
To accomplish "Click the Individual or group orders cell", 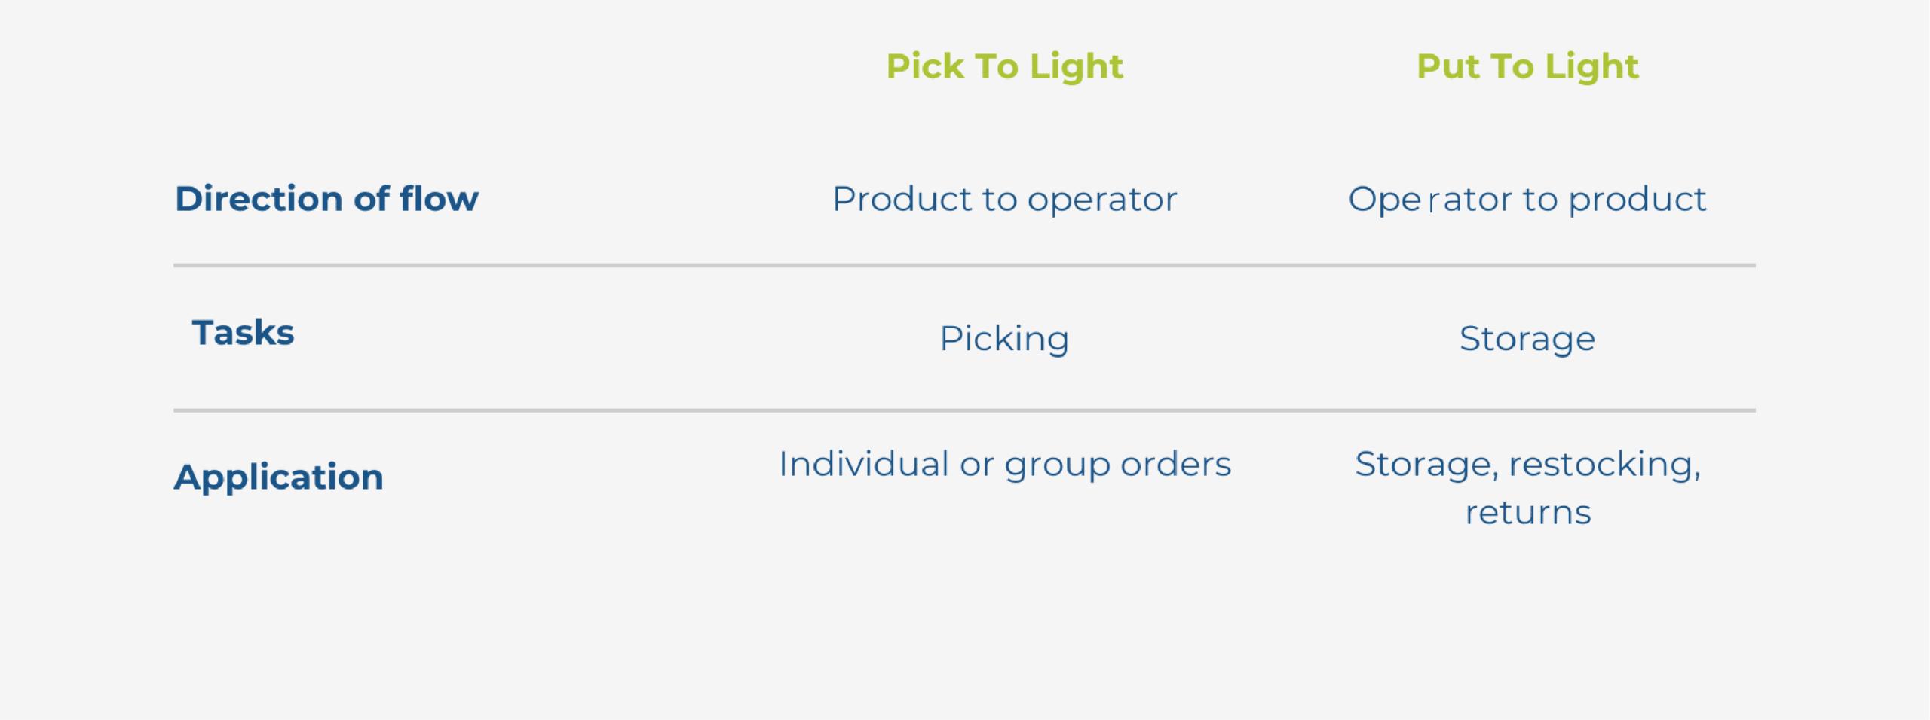I will [1004, 464].
